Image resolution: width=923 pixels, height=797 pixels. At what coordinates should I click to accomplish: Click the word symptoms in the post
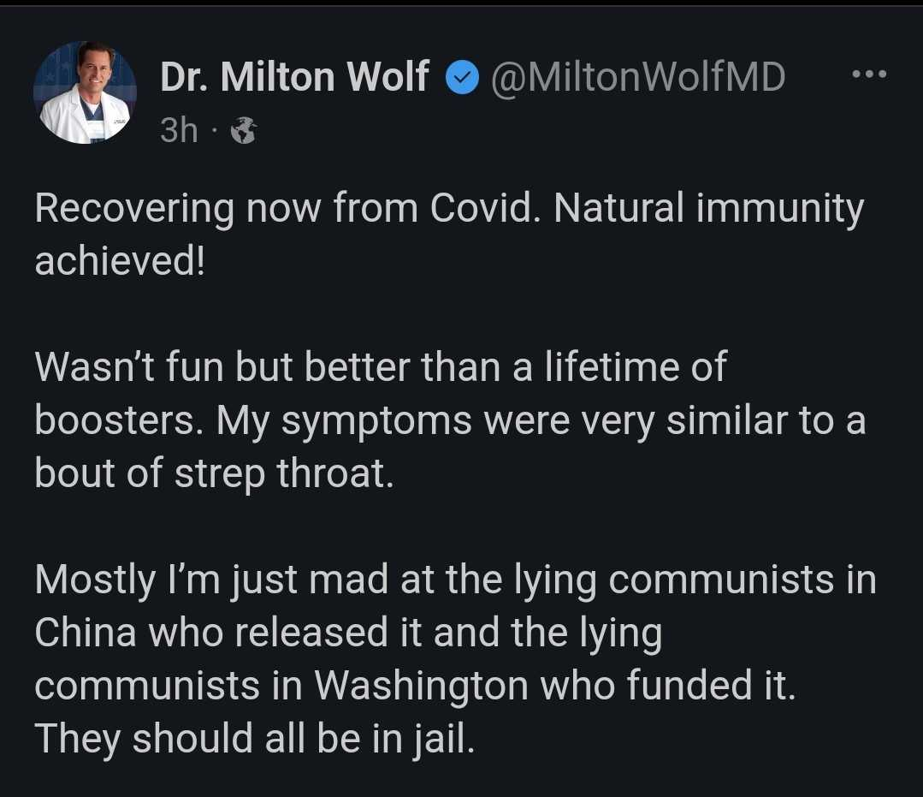coord(376,422)
